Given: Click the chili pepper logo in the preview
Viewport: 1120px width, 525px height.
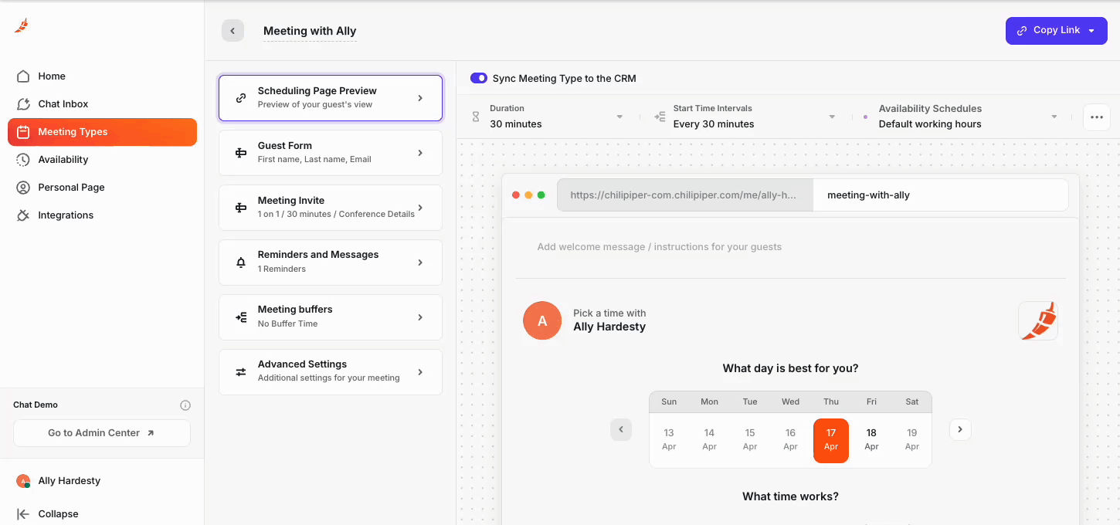Looking at the screenshot, I should tap(1038, 321).
